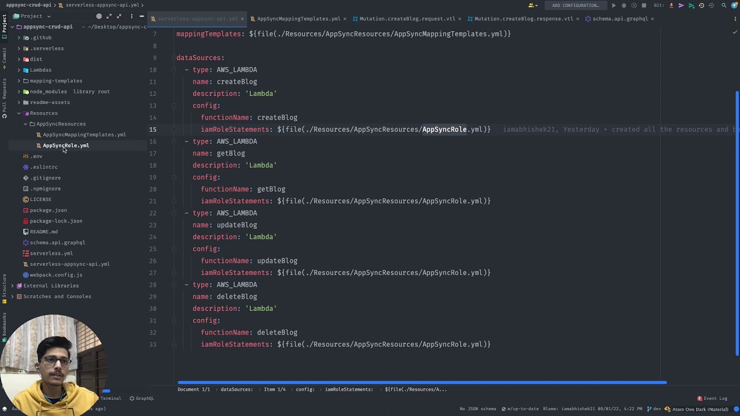Screen dimensions: 740x416
Task: Collapse the AppSyncResources folder
Action: pyautogui.click(x=25, y=124)
